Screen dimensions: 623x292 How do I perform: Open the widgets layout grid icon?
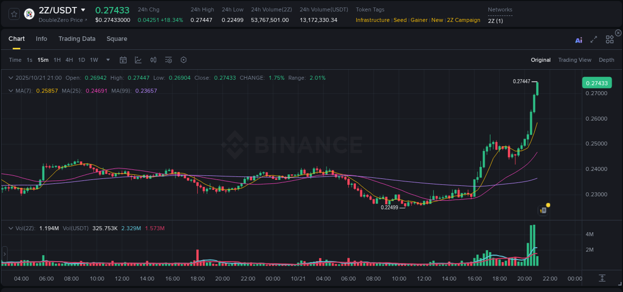tap(609, 40)
